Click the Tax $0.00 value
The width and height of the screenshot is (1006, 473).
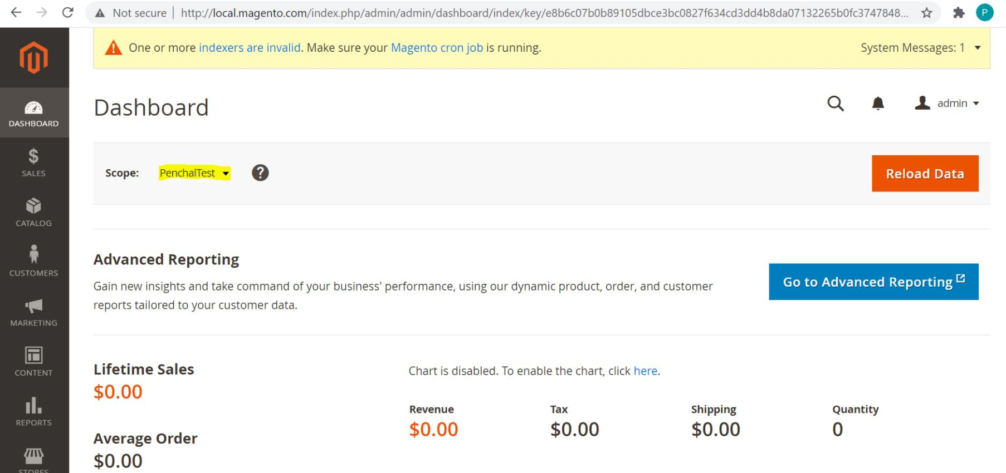(575, 430)
